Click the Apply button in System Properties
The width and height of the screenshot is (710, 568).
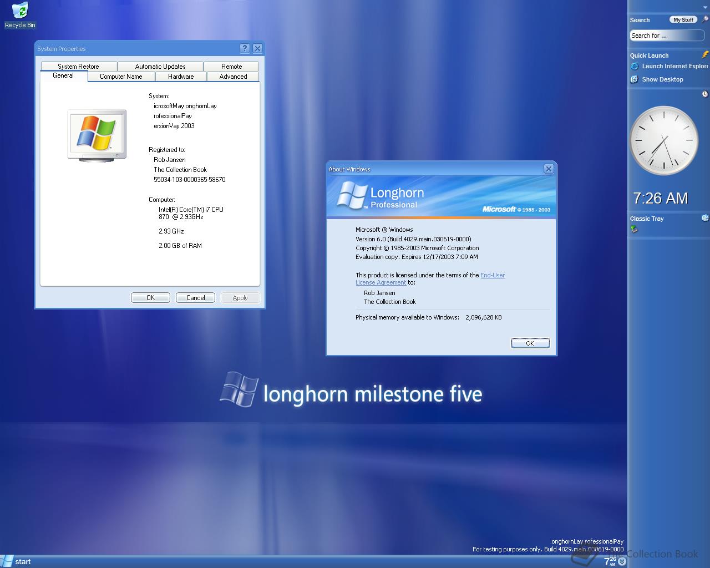point(240,298)
